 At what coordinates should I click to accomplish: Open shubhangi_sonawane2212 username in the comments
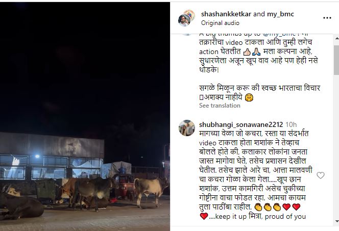[241, 124]
